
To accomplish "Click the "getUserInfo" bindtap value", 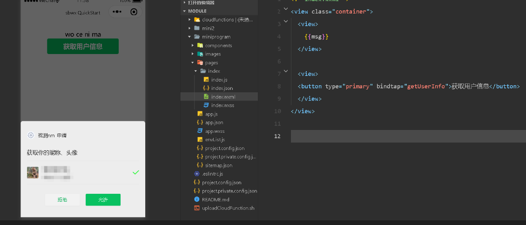I will click(x=426, y=86).
